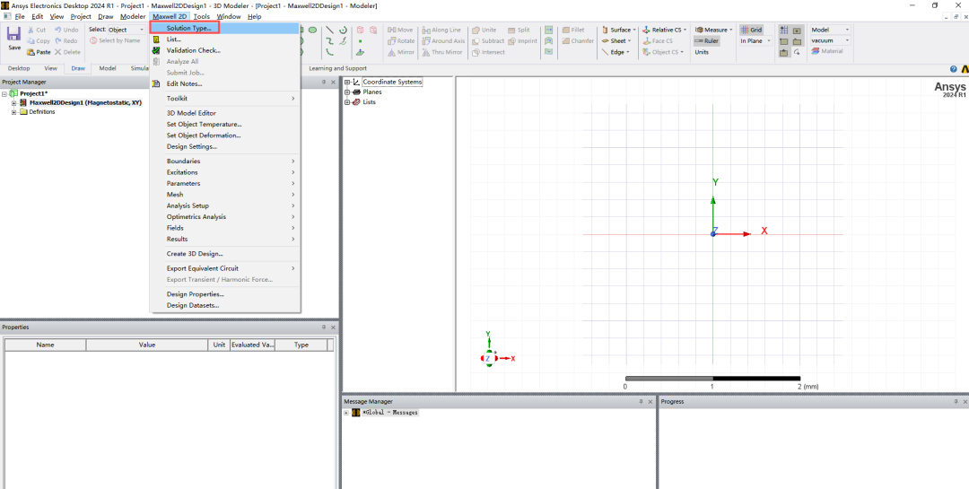Screen dimensions: 969x489
Task: Click the Units option in ribbon
Action: [x=702, y=52]
